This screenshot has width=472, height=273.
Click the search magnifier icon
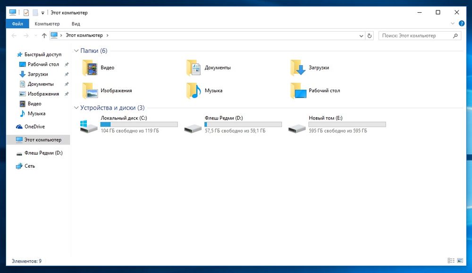point(455,35)
